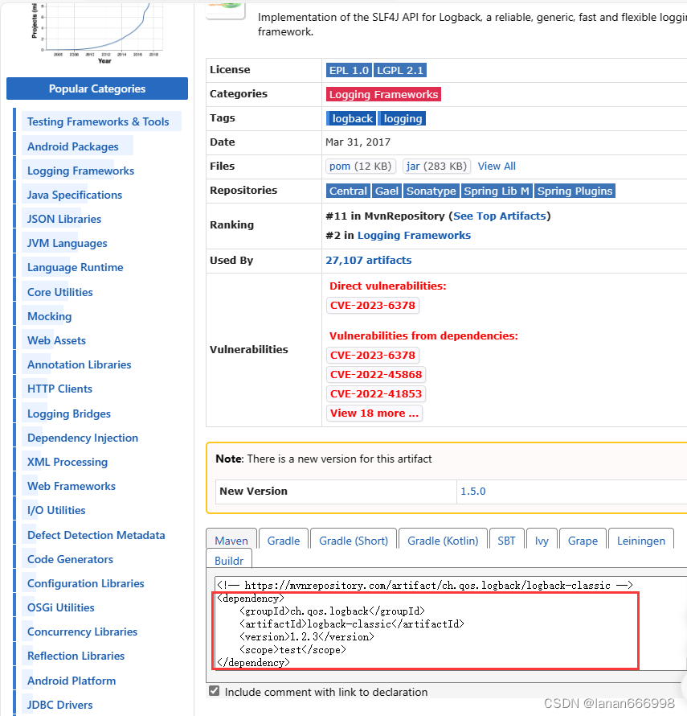Open the Leiningen tab

click(641, 541)
